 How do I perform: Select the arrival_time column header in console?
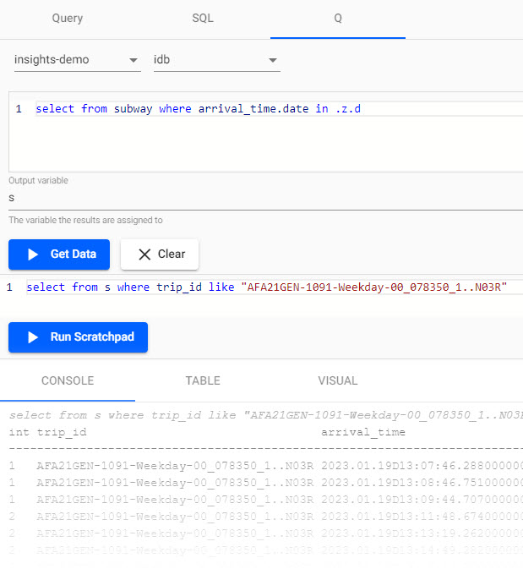coord(363,432)
